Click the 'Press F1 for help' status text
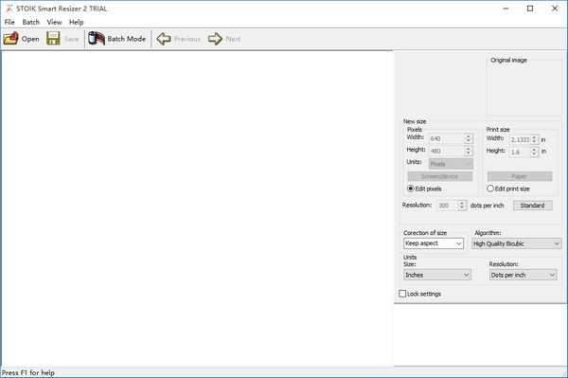 28,372
